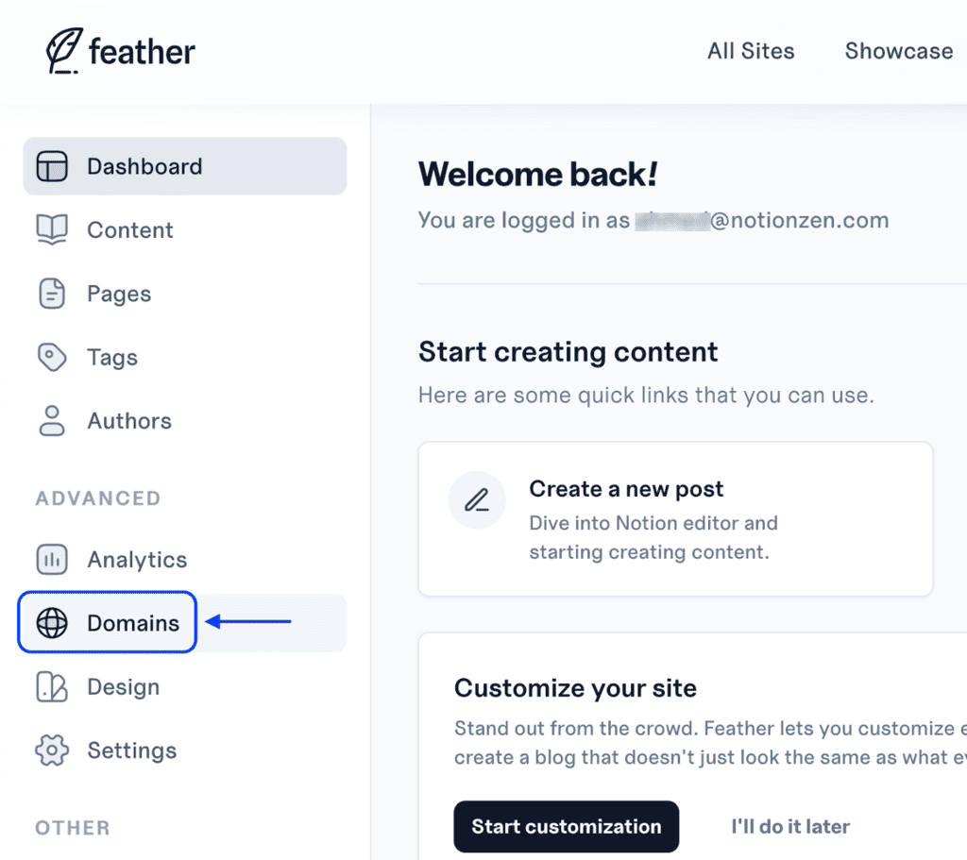Open the Showcase page
The width and height of the screenshot is (967, 860).
(897, 51)
